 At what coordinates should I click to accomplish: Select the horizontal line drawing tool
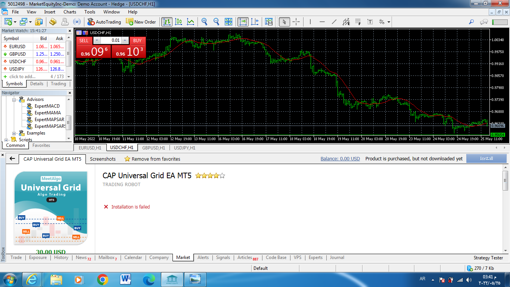click(322, 22)
